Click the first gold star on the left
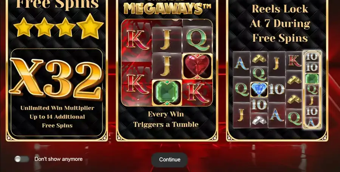The width and height of the screenshot is (340, 172). tap(23, 27)
